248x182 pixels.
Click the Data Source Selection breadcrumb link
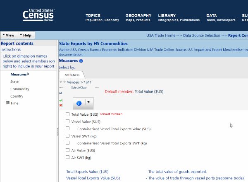(202, 35)
